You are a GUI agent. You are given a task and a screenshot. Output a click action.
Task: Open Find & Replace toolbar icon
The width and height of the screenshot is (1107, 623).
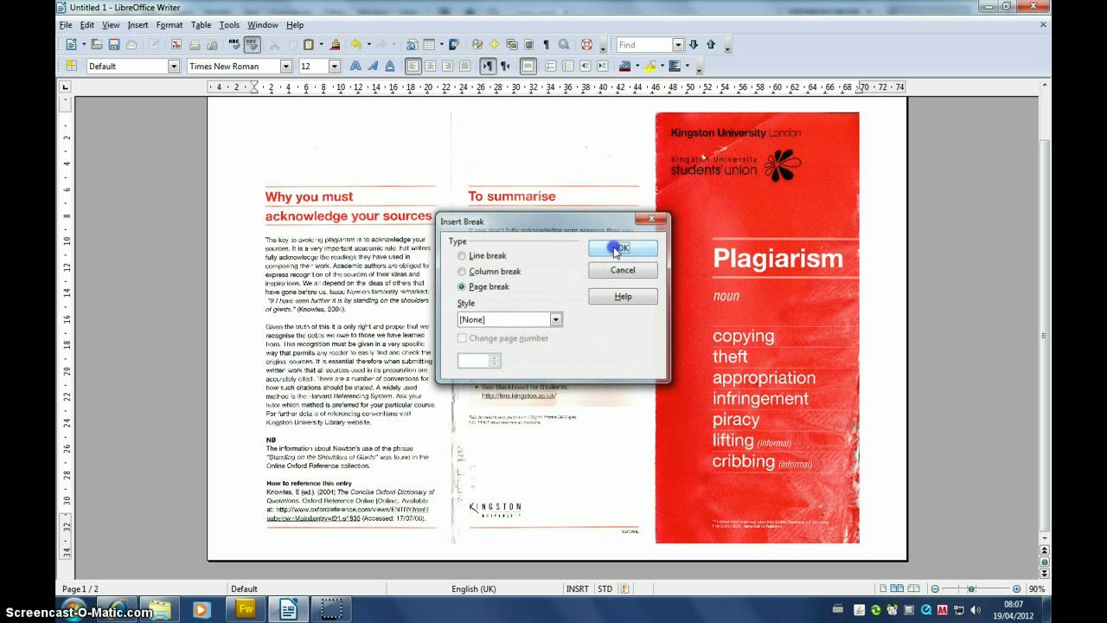click(x=477, y=45)
